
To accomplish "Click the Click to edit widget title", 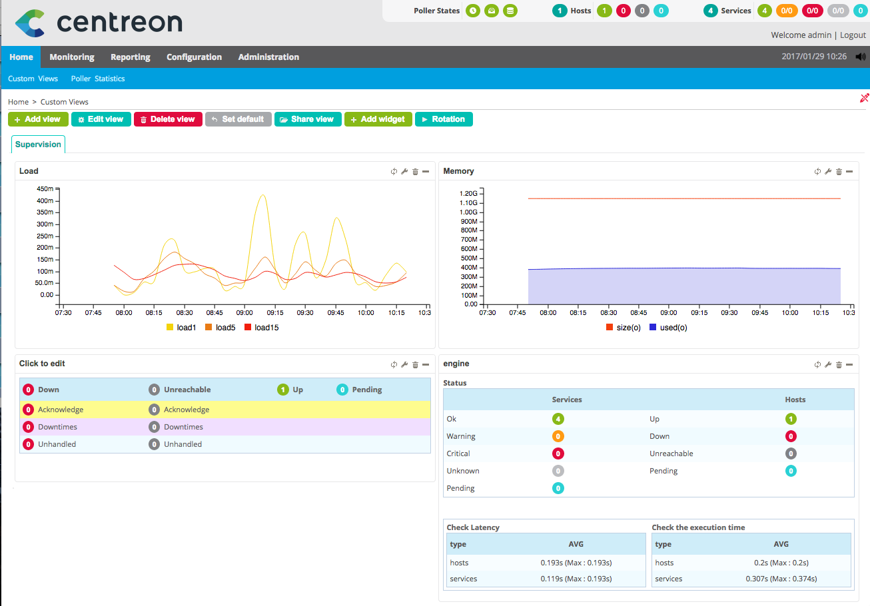I will click(x=42, y=364).
